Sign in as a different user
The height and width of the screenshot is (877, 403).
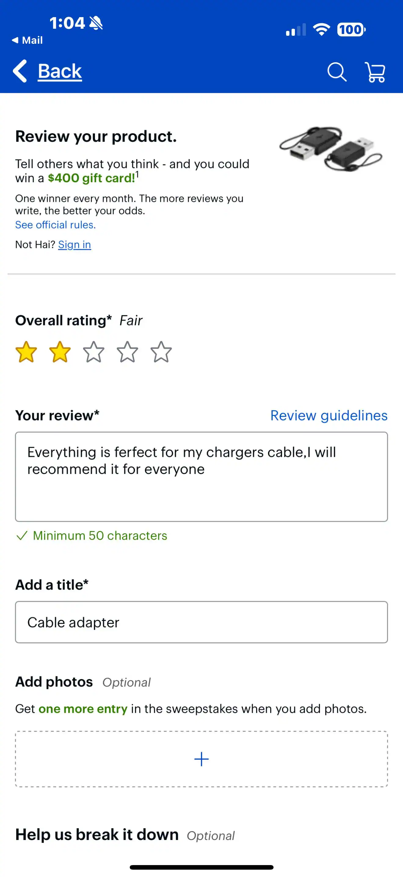(74, 244)
